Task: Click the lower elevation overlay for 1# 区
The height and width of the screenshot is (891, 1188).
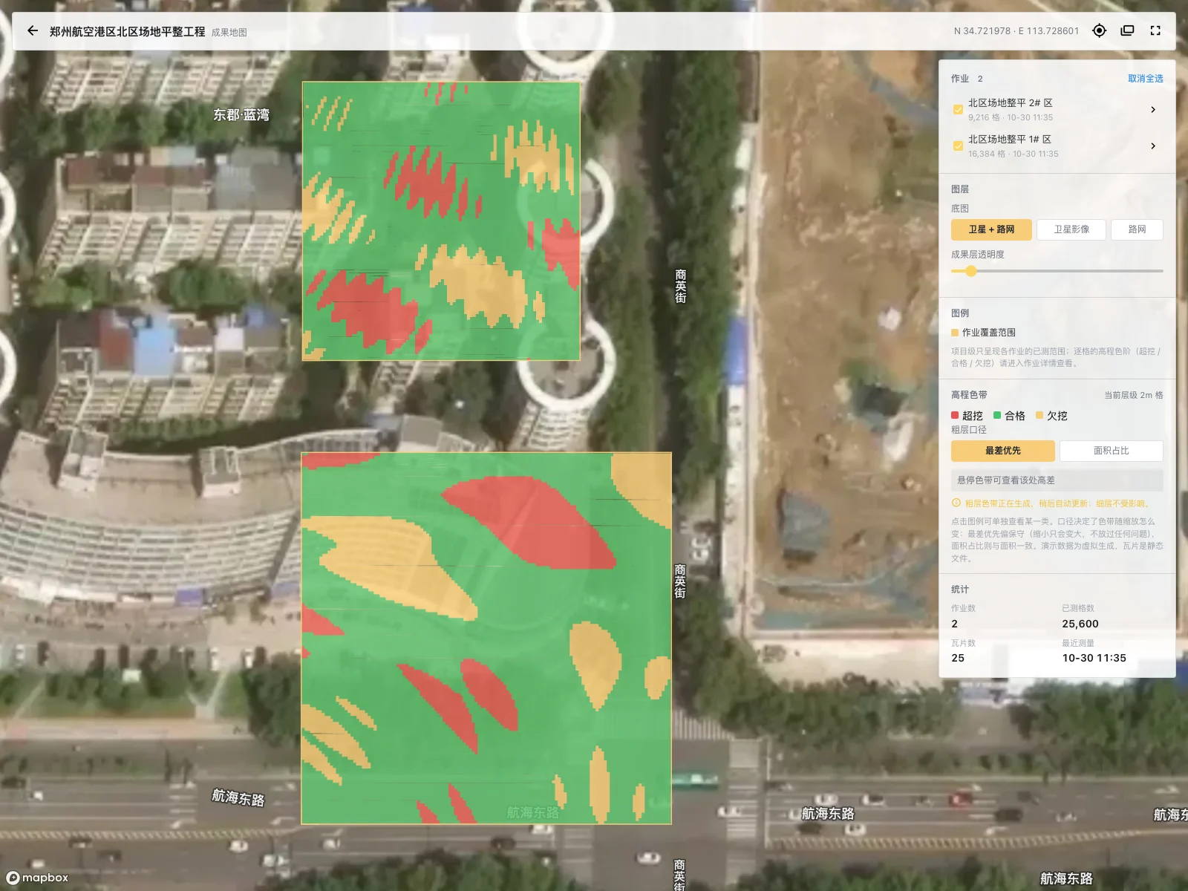Action: pos(486,639)
